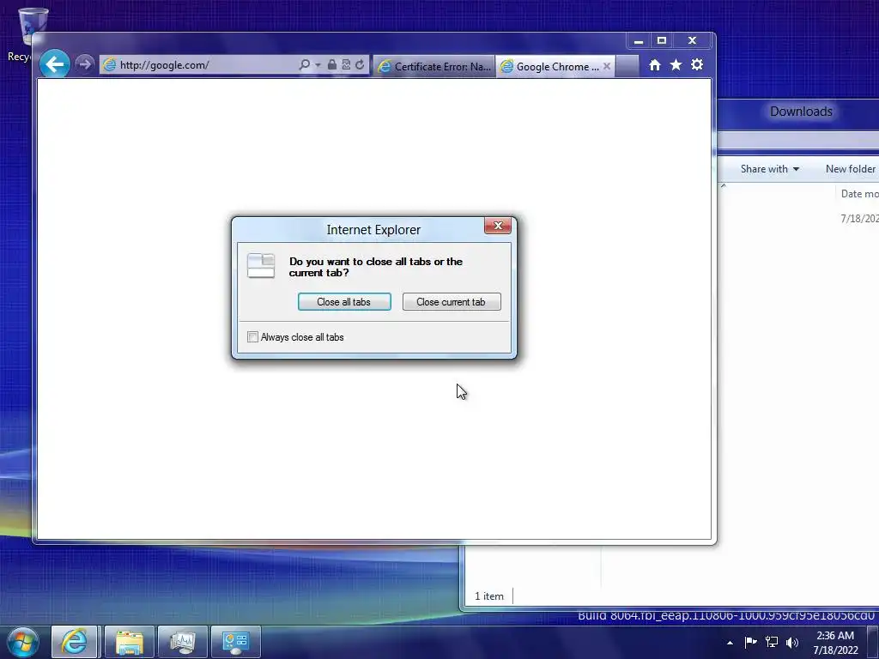Click the security lock icon in address bar

click(332, 65)
